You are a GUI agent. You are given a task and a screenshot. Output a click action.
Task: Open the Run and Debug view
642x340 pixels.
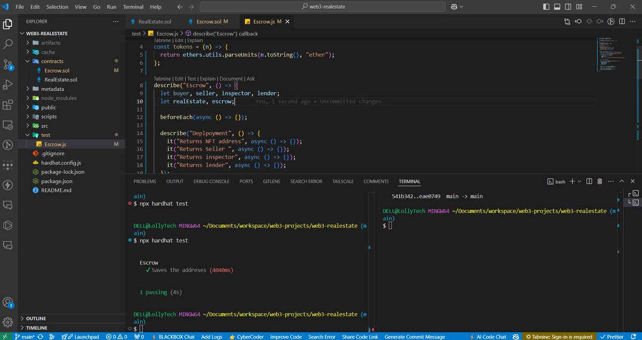click(8, 84)
